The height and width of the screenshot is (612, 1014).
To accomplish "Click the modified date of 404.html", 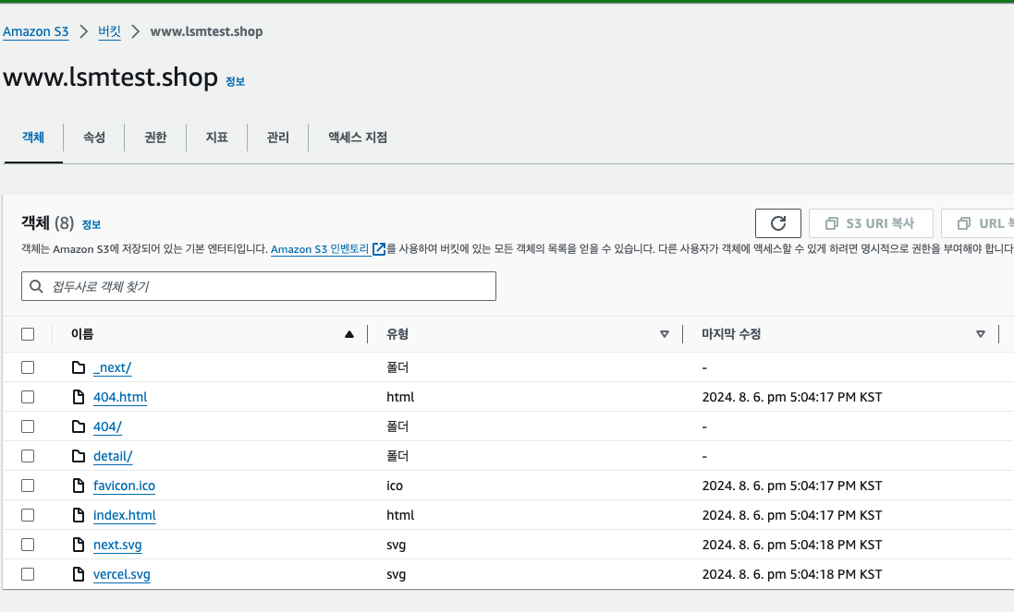I will point(792,397).
